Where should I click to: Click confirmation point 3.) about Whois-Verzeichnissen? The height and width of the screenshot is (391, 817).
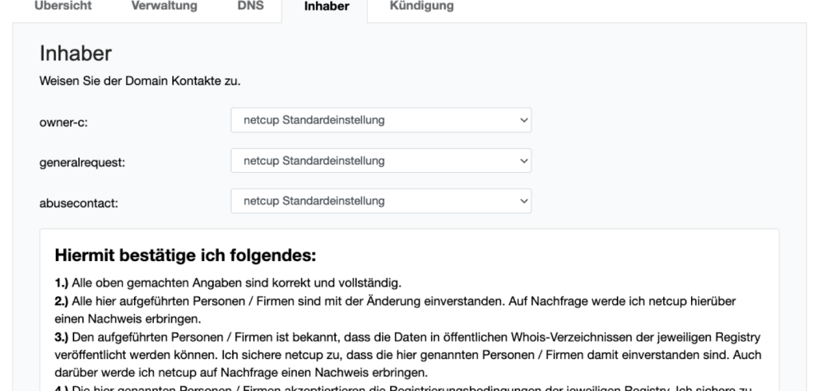coord(408,355)
